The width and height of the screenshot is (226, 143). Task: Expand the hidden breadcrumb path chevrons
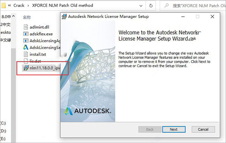click(x=9, y=6)
